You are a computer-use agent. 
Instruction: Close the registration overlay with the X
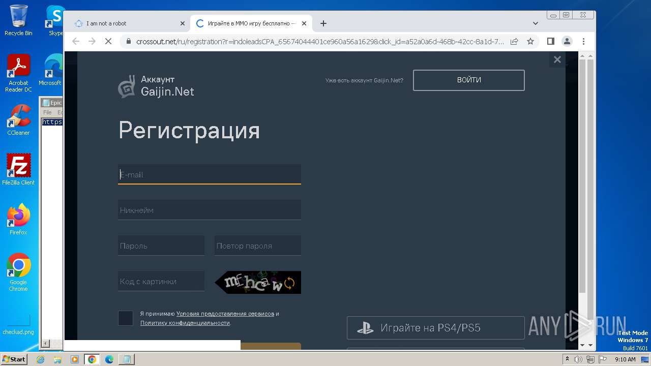pos(557,59)
